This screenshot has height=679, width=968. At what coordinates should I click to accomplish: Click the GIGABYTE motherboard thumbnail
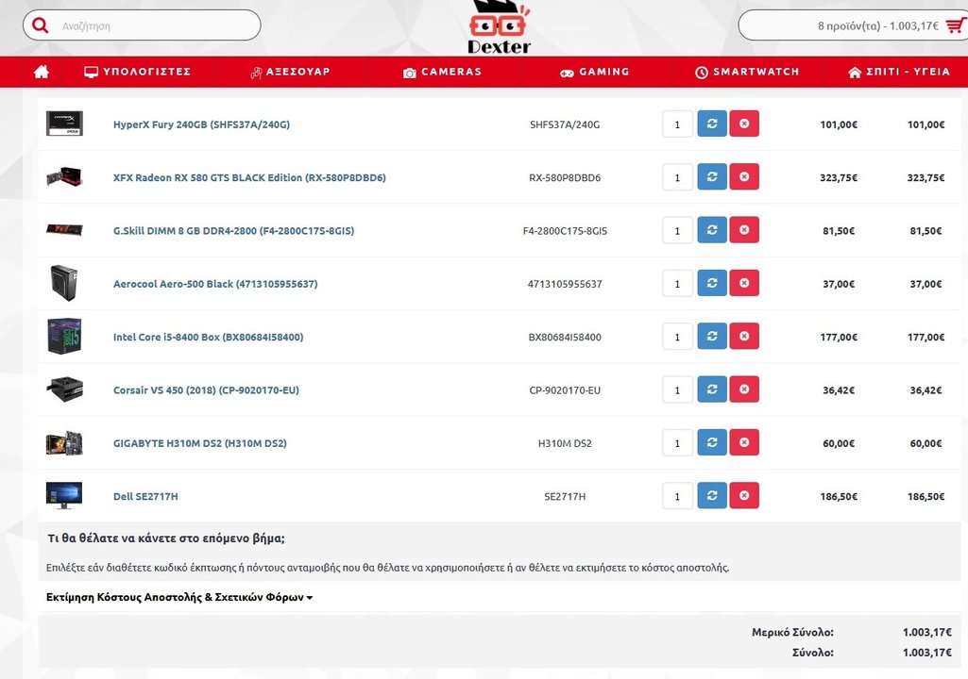coord(64,442)
